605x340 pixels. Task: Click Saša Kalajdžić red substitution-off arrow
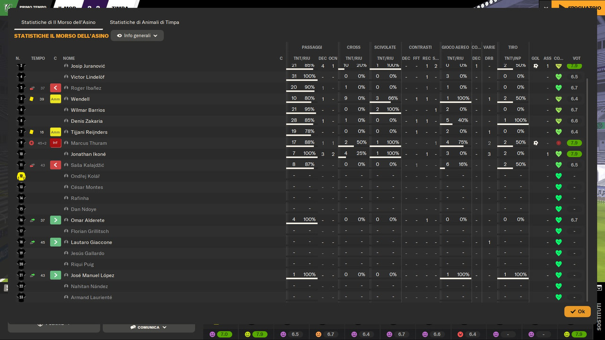(x=55, y=165)
